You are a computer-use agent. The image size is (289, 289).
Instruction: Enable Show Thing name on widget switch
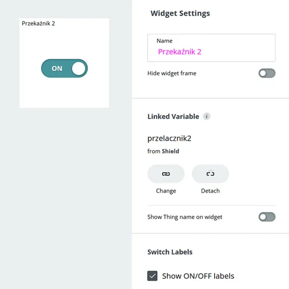tap(267, 217)
